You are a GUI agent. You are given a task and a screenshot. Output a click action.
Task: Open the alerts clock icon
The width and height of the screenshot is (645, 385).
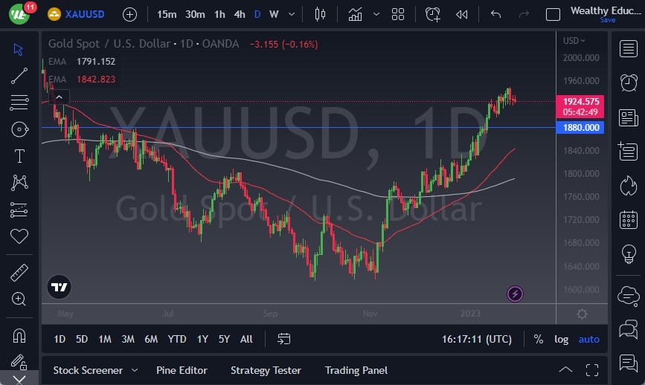(628, 82)
